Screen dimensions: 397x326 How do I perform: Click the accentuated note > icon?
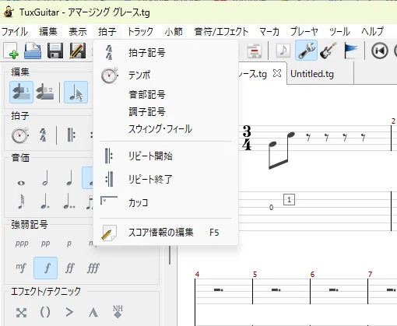tap(69, 312)
